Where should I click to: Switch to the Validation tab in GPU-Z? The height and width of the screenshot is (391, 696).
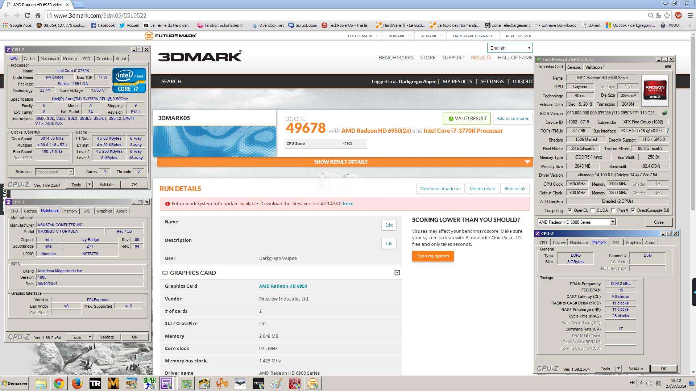[593, 67]
